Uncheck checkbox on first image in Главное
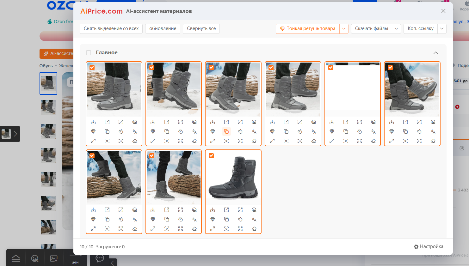The height and width of the screenshot is (266, 469). (92, 68)
